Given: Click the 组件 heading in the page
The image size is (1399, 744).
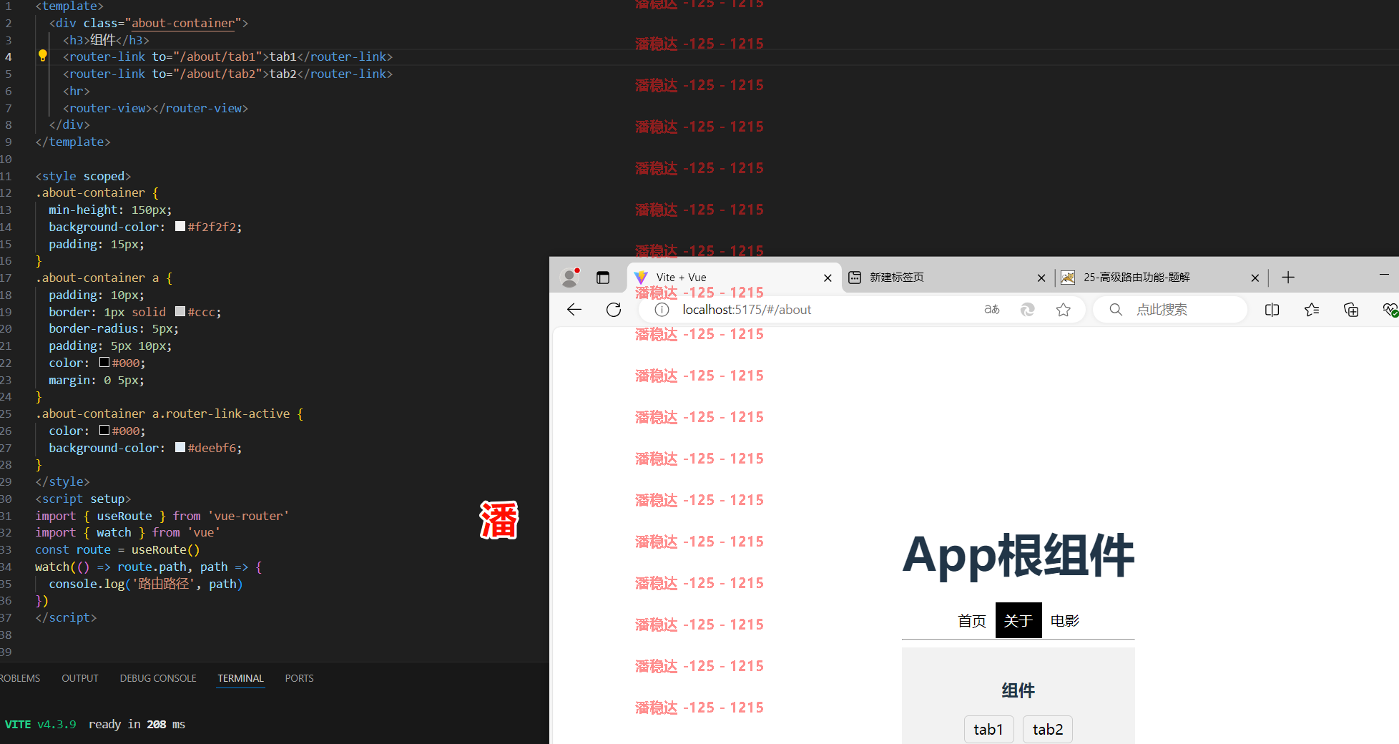Looking at the screenshot, I should (x=1018, y=690).
